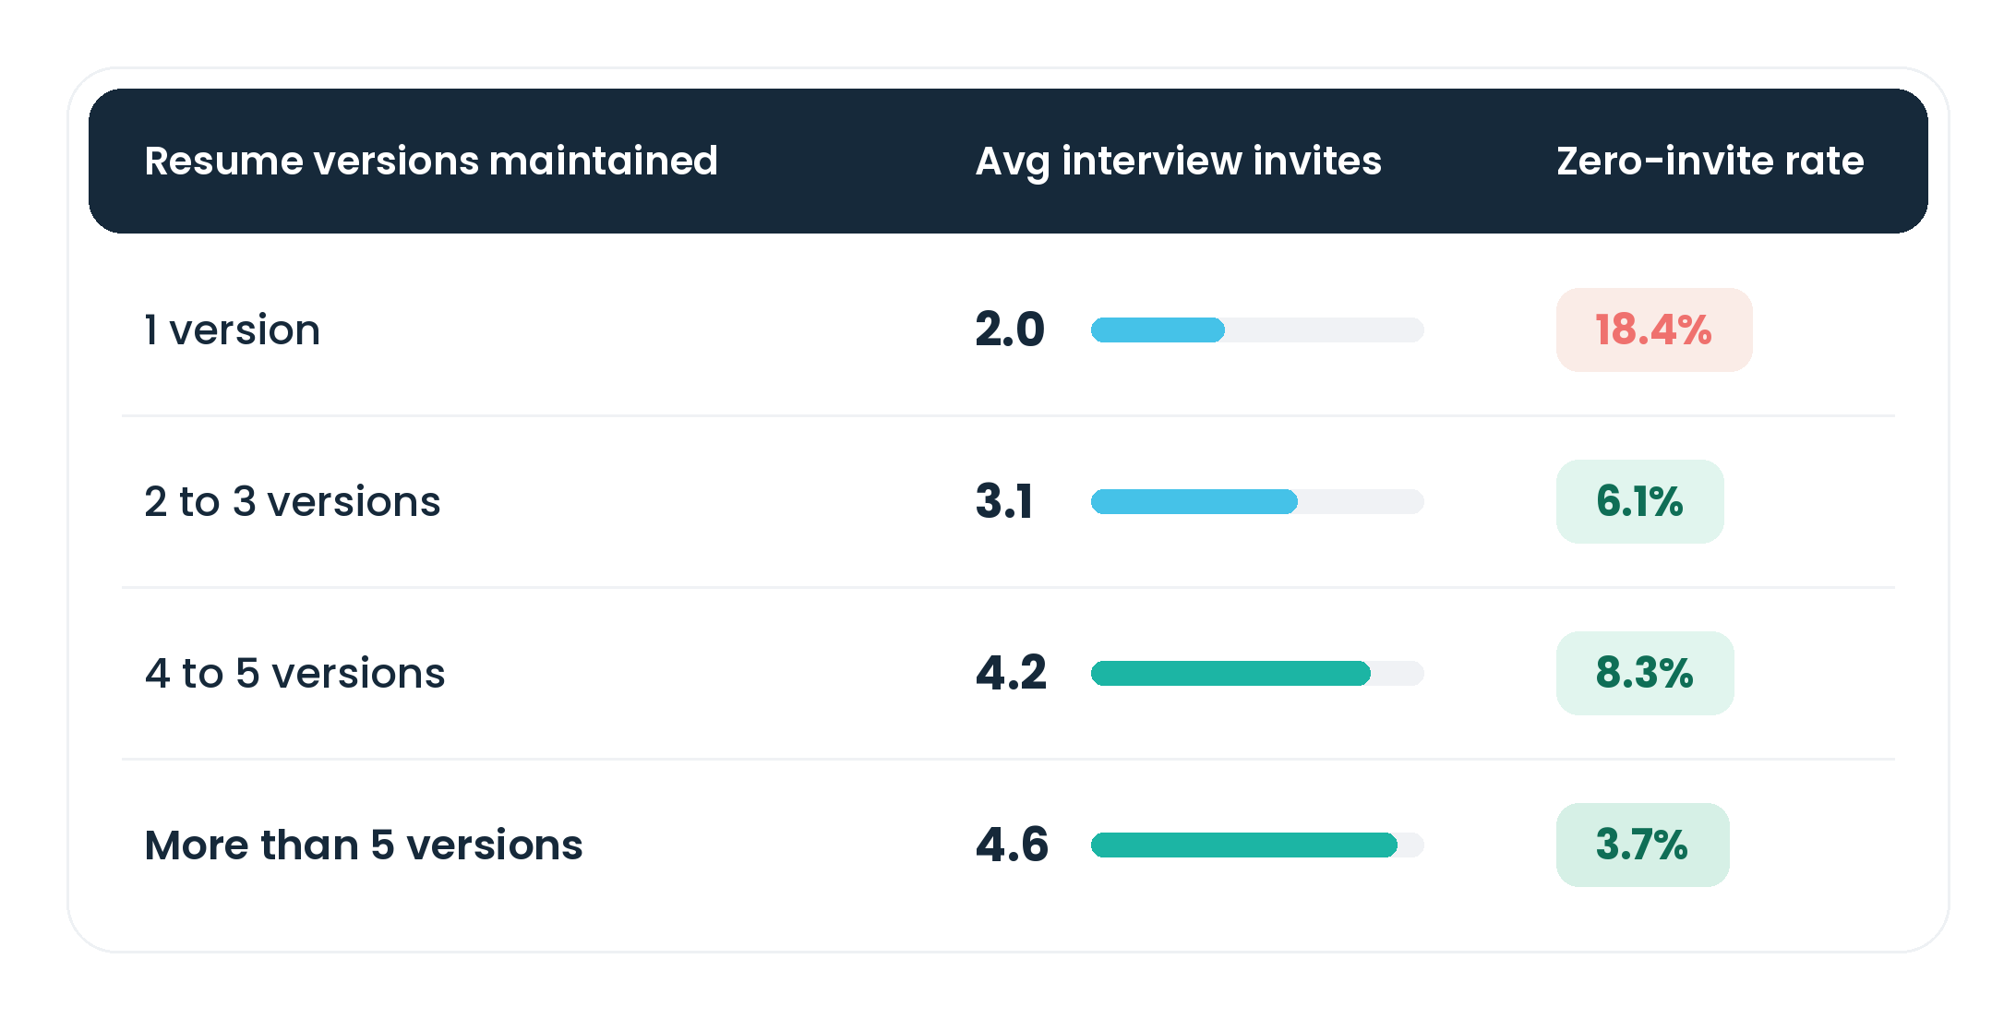Select the '1 version' row label
The width and height of the screenshot is (2016, 1019).
click(233, 330)
